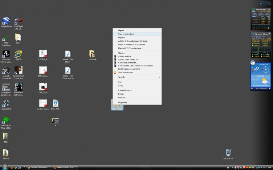The image size is (273, 170).
Task: Select the StarCraft II desktop shortcut
Action: click(6, 105)
